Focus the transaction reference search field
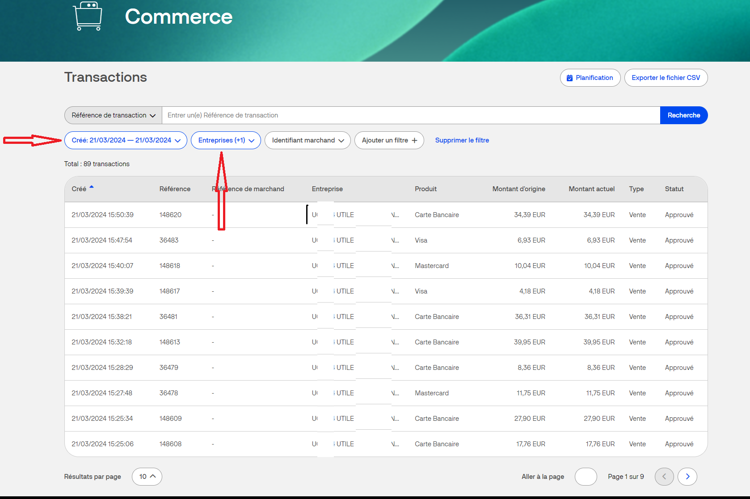The height and width of the screenshot is (499, 750). pos(410,115)
